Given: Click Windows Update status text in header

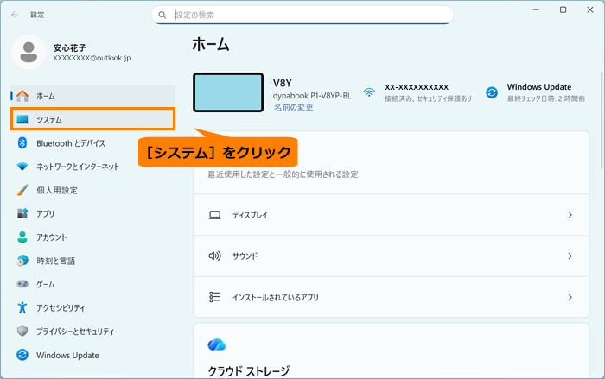Looking at the screenshot, I should [546, 92].
